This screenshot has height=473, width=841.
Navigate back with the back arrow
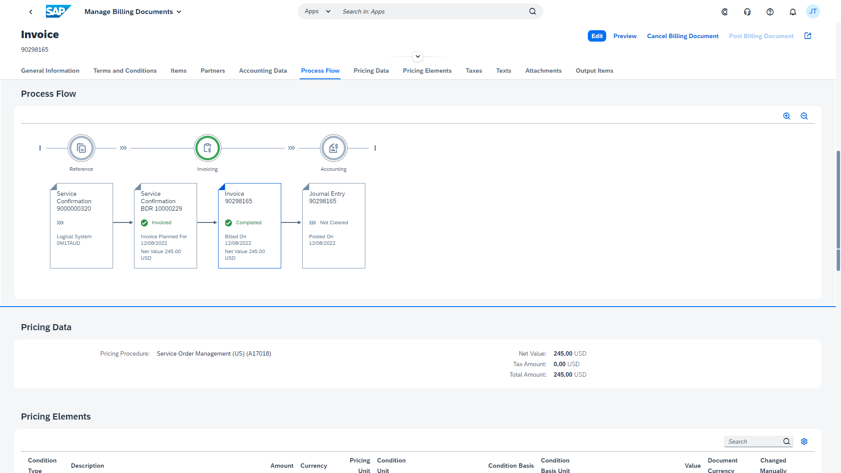tap(31, 12)
